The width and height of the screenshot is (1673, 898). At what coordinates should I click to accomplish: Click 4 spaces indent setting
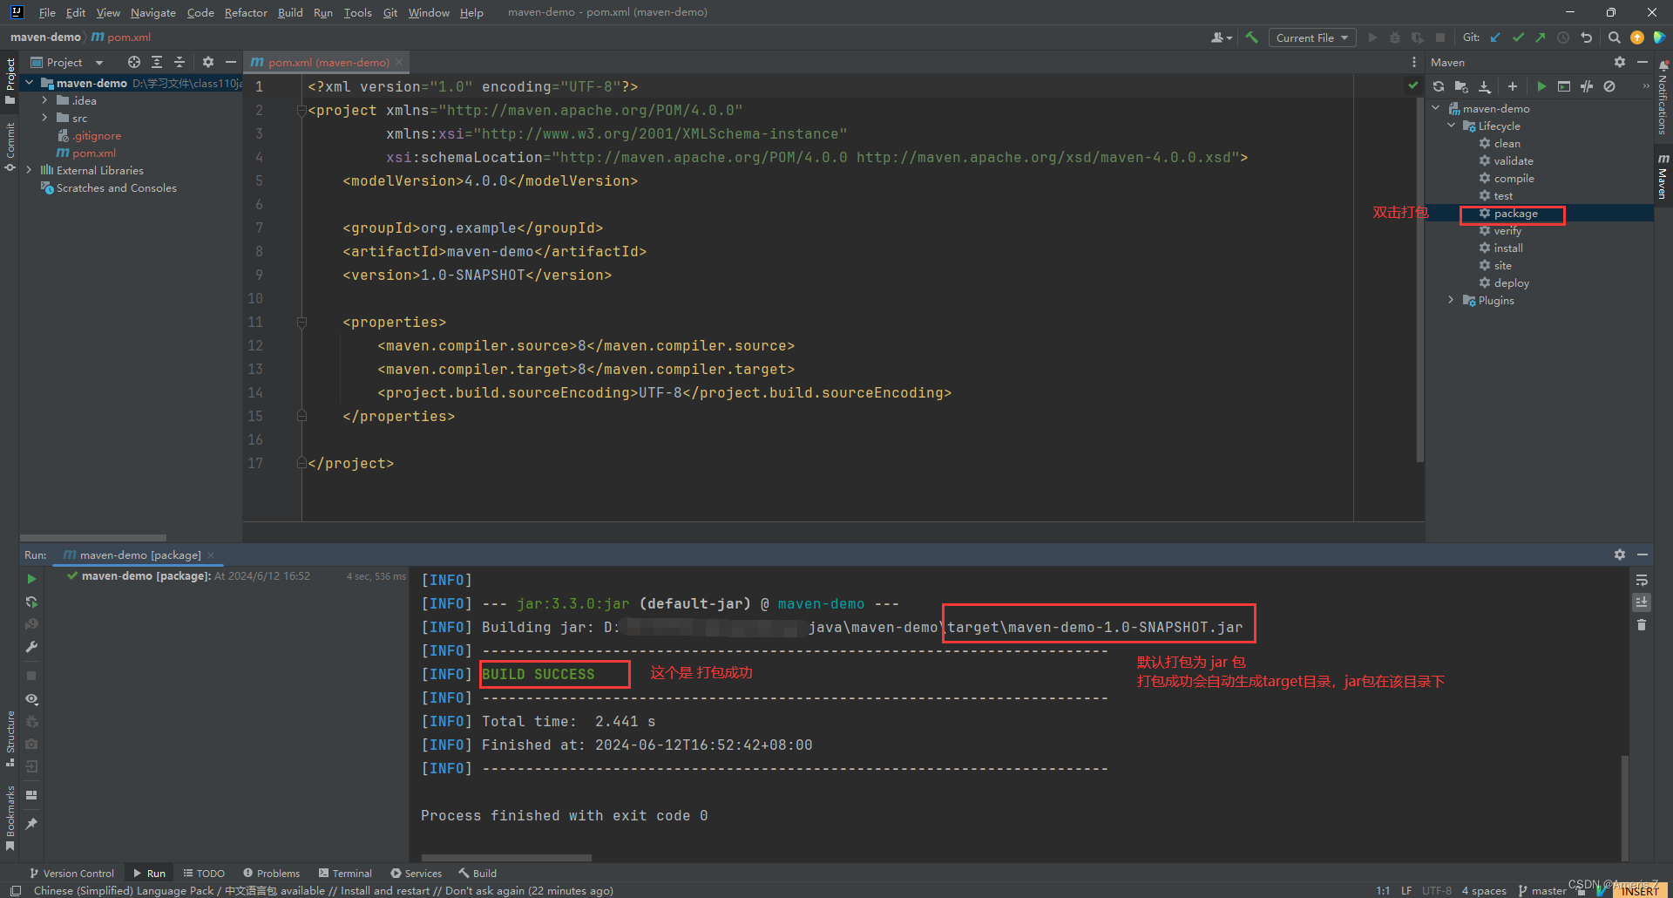1484,890
